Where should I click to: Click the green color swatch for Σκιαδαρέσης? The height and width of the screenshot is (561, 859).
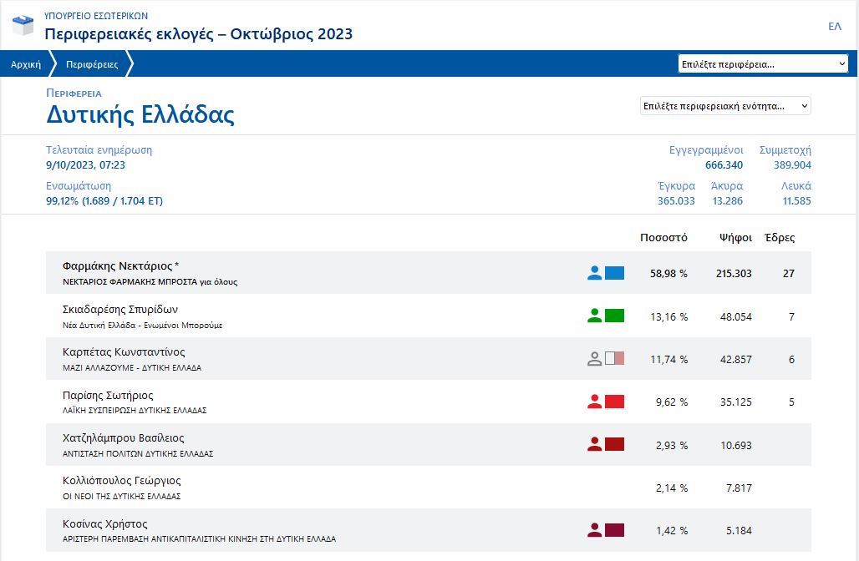614,316
